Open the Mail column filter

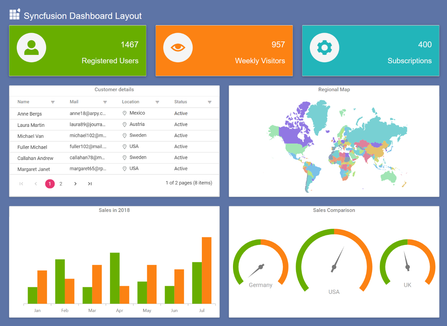tap(105, 102)
